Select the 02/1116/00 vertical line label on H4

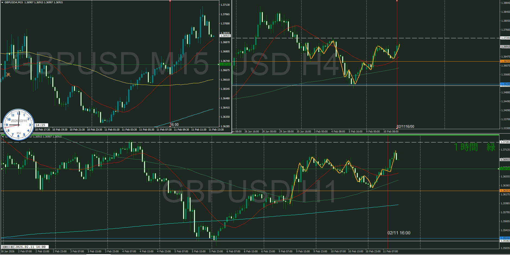point(405,126)
